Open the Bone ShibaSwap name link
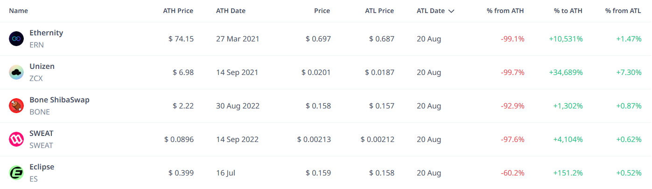Screen dimensions: 652x189 tap(59, 100)
